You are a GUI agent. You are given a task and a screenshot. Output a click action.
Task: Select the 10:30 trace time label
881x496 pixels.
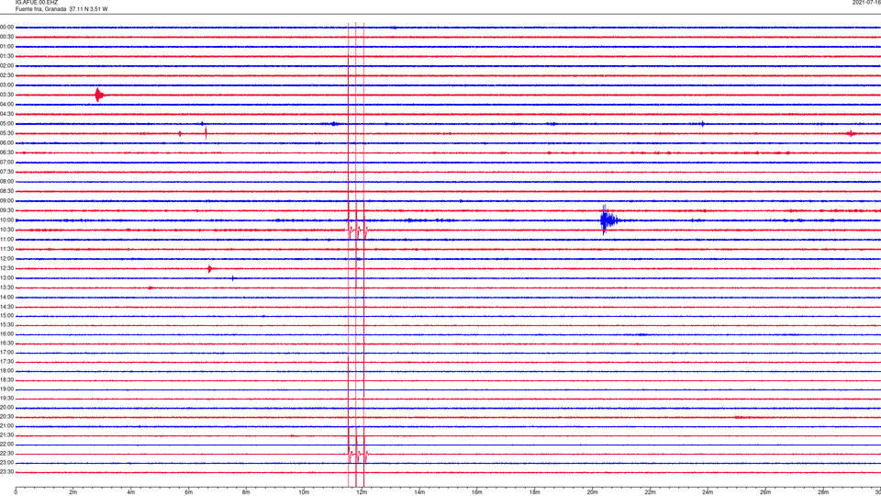7,230
